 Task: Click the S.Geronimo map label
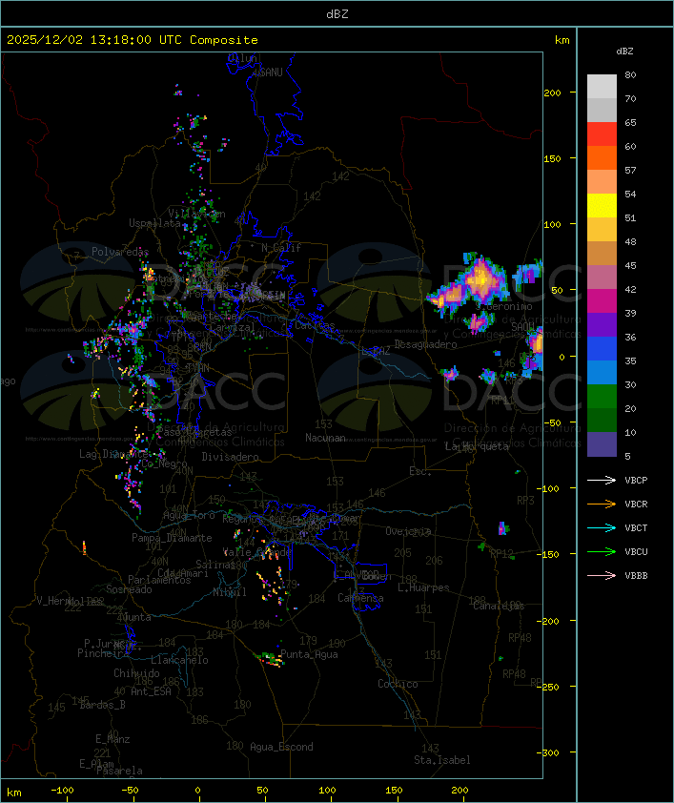(504, 306)
